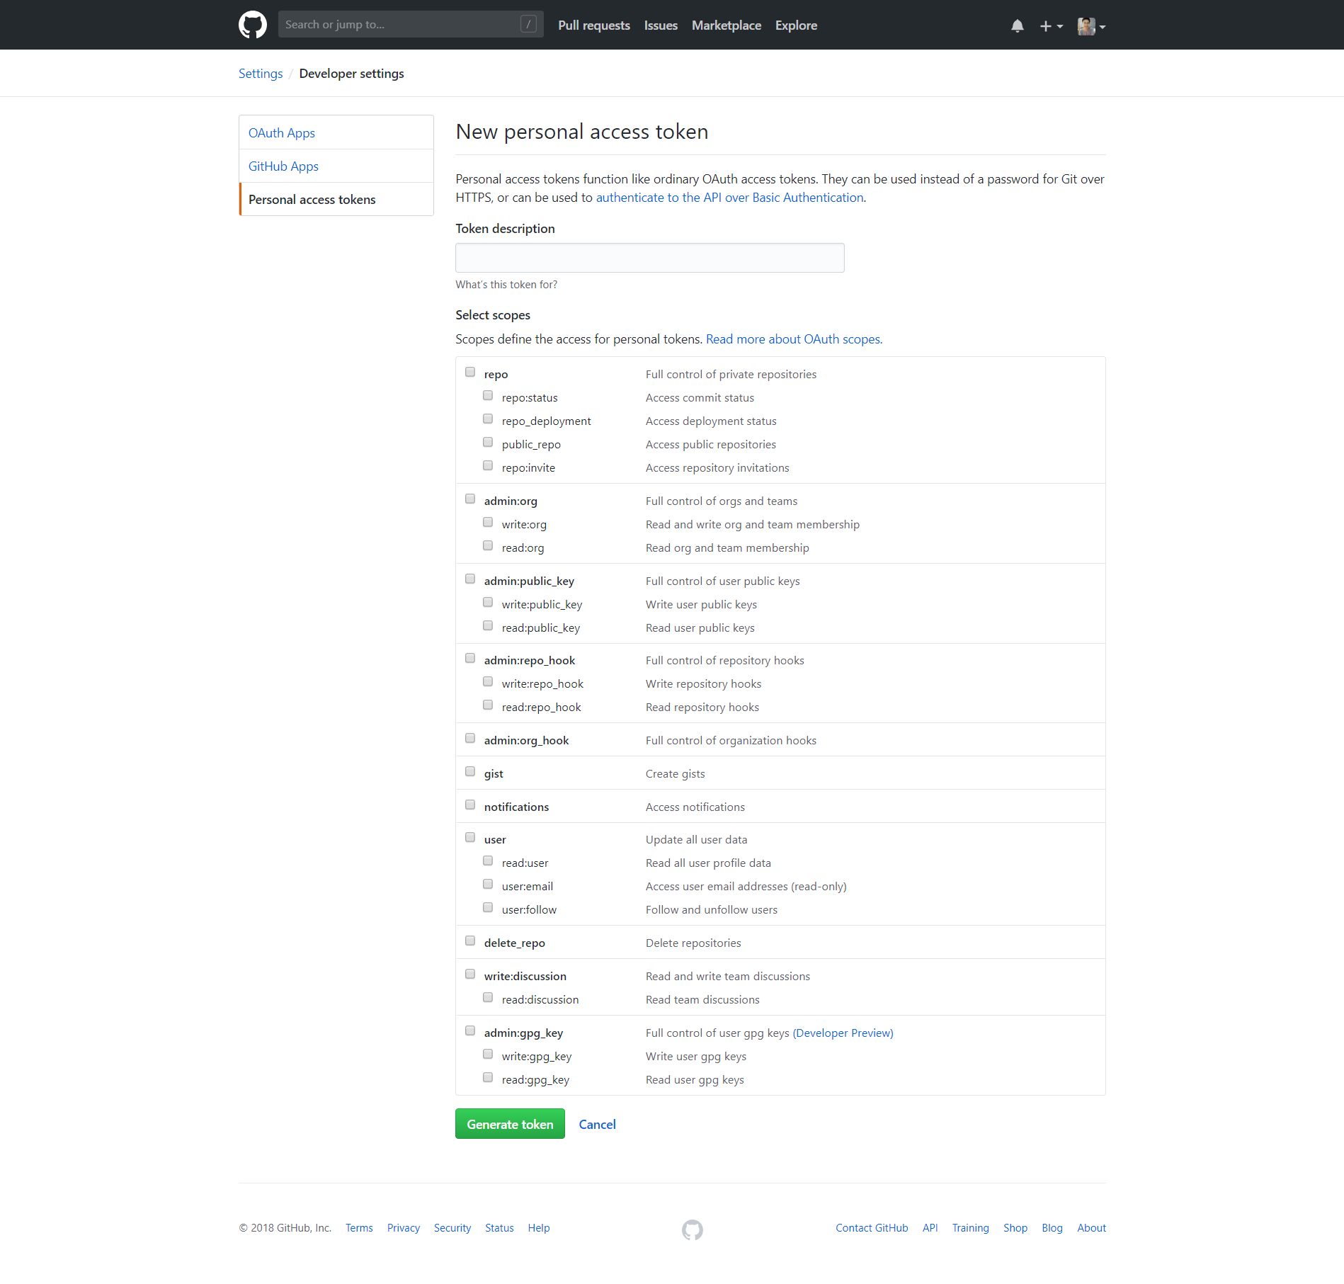Enable the admin:public_key scope
Viewport: 1344px width, 1284px height.
tap(470, 579)
